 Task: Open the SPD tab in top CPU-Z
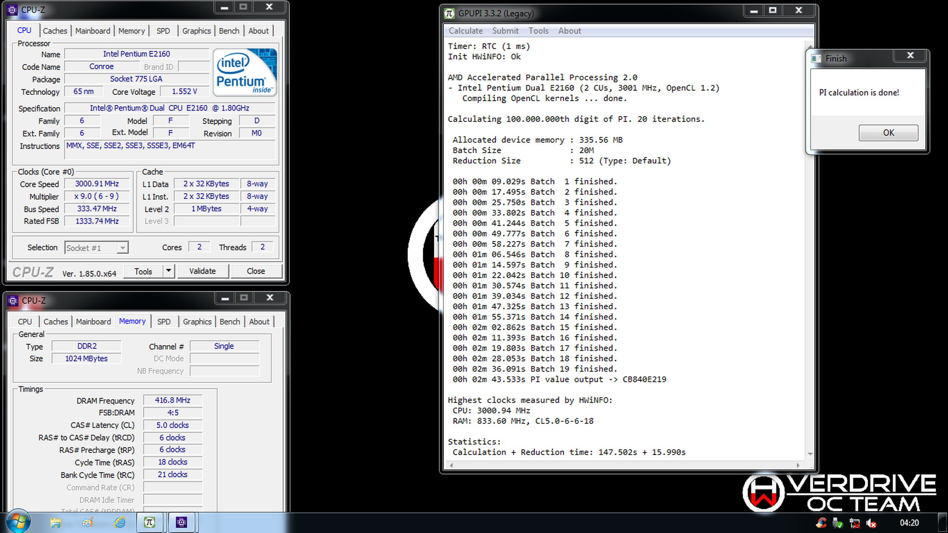coord(163,31)
